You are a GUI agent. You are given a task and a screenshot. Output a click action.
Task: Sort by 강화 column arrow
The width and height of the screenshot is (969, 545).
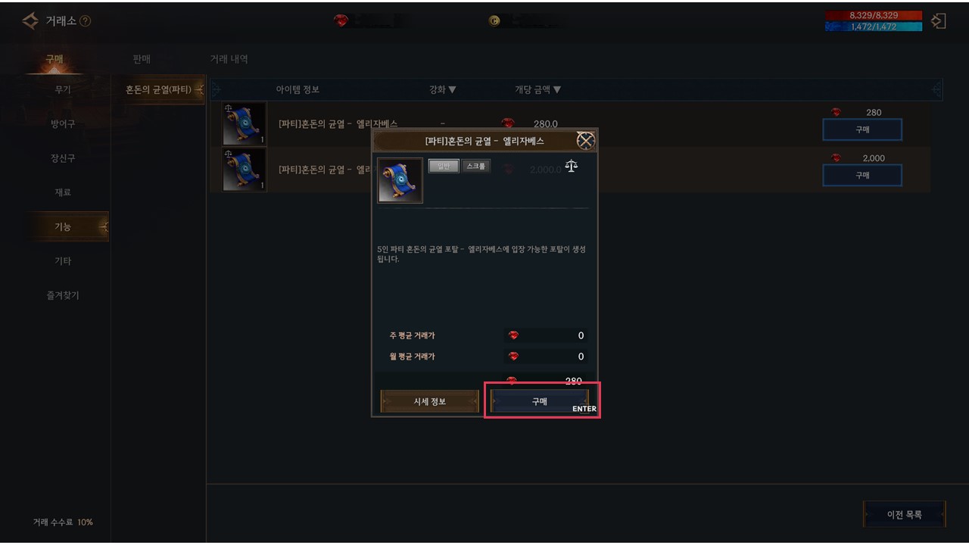(x=453, y=90)
